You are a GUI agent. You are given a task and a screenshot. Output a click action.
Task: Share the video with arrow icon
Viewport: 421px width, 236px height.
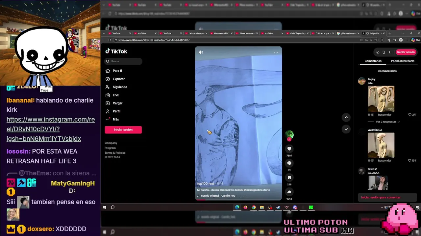[x=289, y=192]
